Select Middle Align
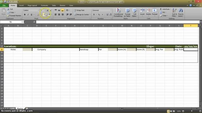The image size is (202, 113). (x=59, y=10)
